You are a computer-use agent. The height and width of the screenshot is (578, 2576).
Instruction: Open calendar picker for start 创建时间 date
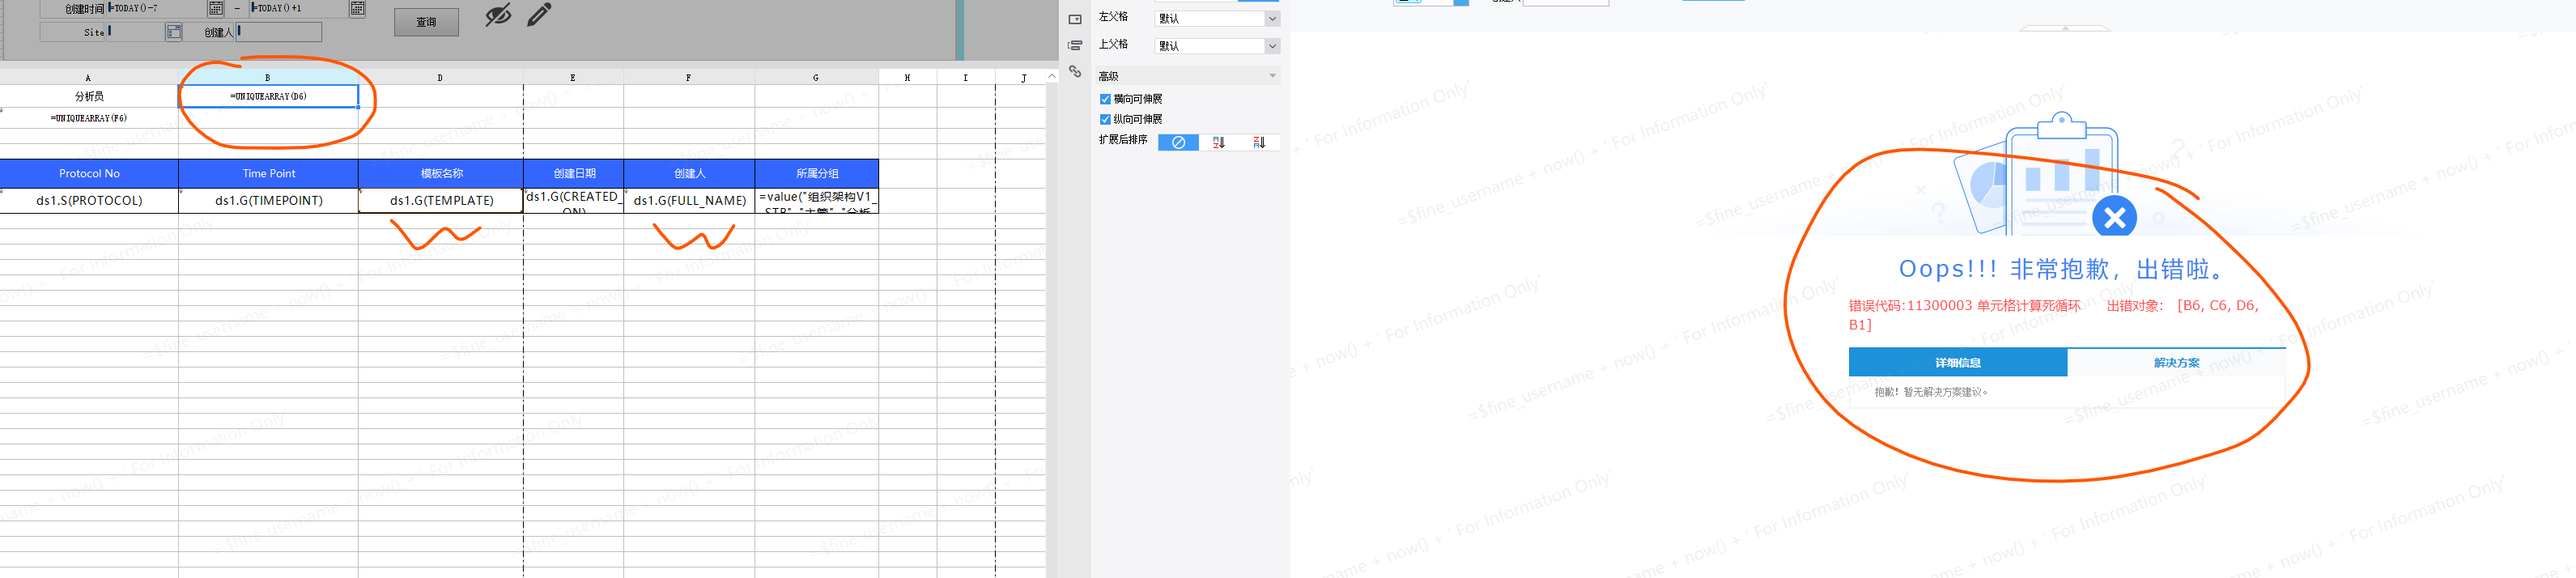(x=215, y=8)
